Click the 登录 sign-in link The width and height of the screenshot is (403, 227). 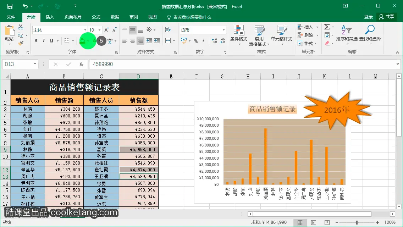coord(369,17)
